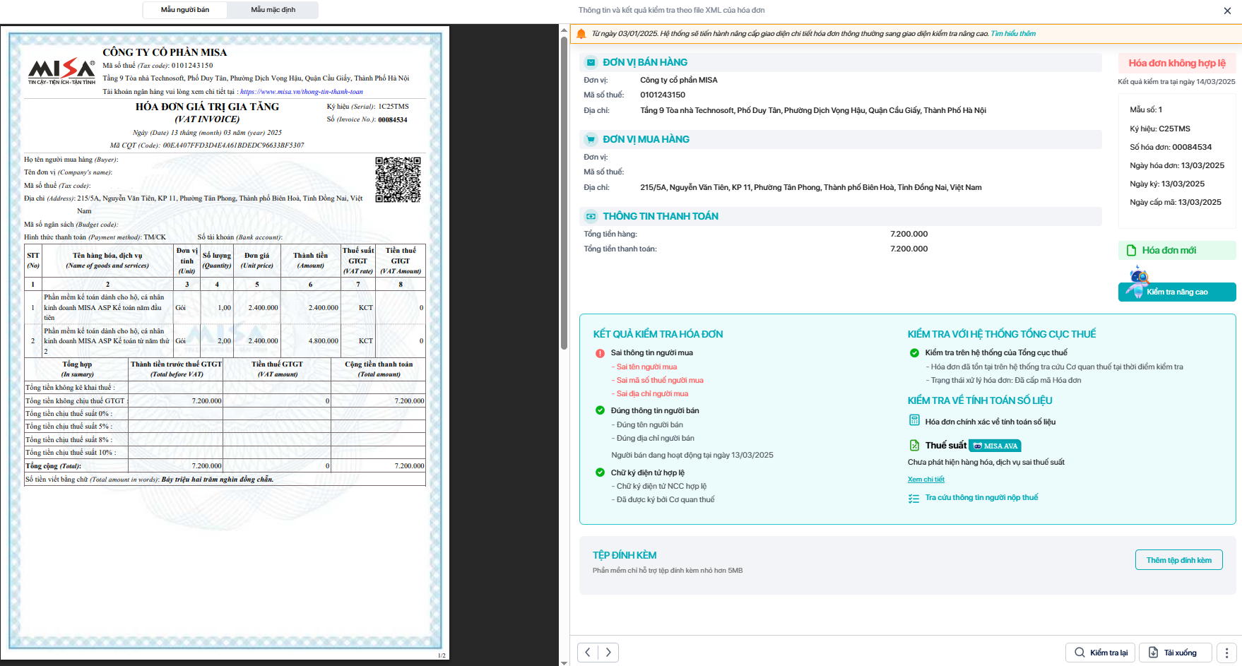Go to the previous invoice arrow

point(588,653)
